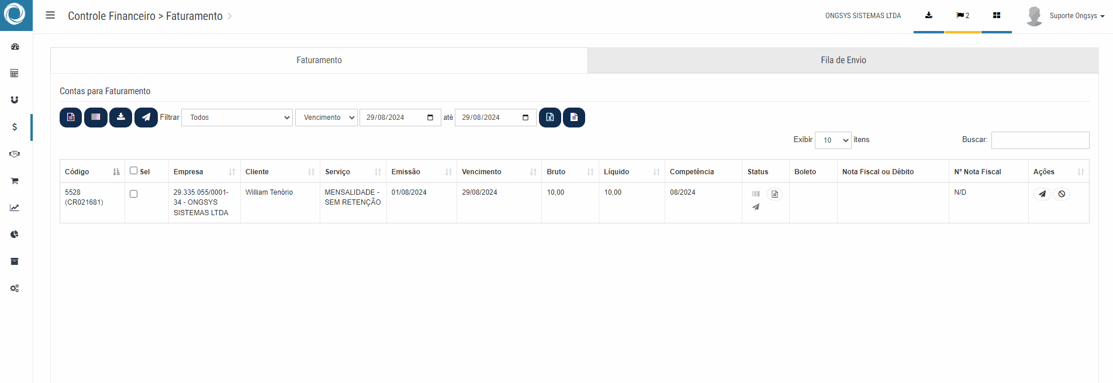This screenshot has height=383, width=1113.
Task: Sort the table by the Serviço column
Action: click(353, 171)
